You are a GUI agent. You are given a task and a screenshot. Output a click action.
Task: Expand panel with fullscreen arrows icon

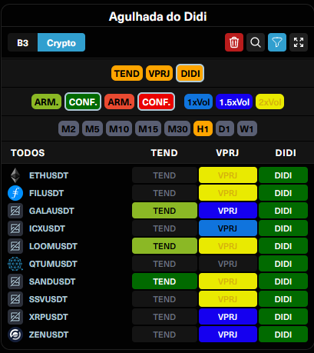299,42
